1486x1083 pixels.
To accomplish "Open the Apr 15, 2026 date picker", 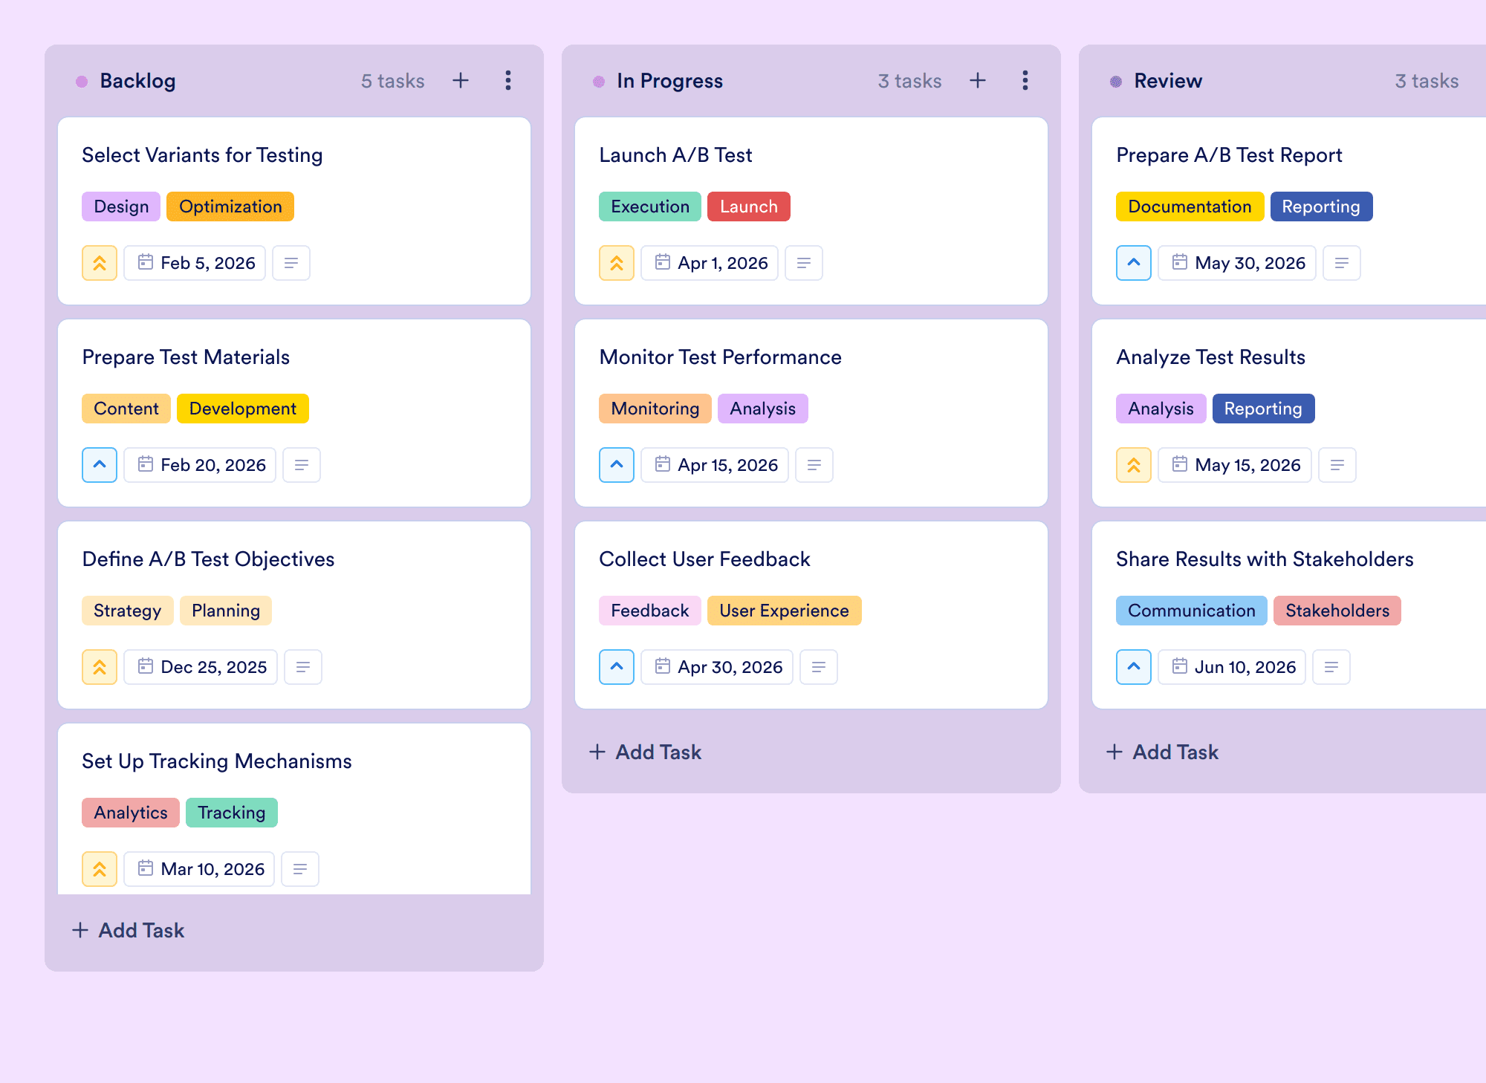I will pos(715,465).
